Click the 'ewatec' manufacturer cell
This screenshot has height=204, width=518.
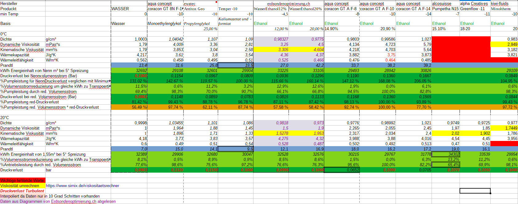(x=190, y=3)
